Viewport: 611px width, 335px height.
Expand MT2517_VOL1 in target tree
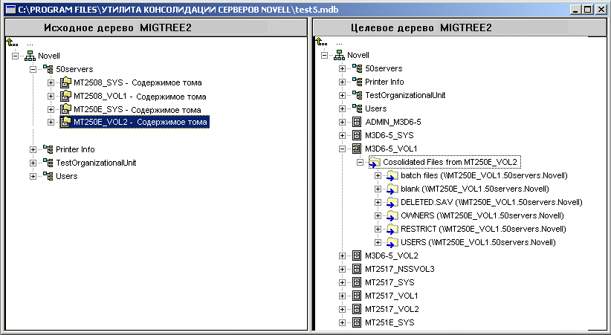pos(342,296)
